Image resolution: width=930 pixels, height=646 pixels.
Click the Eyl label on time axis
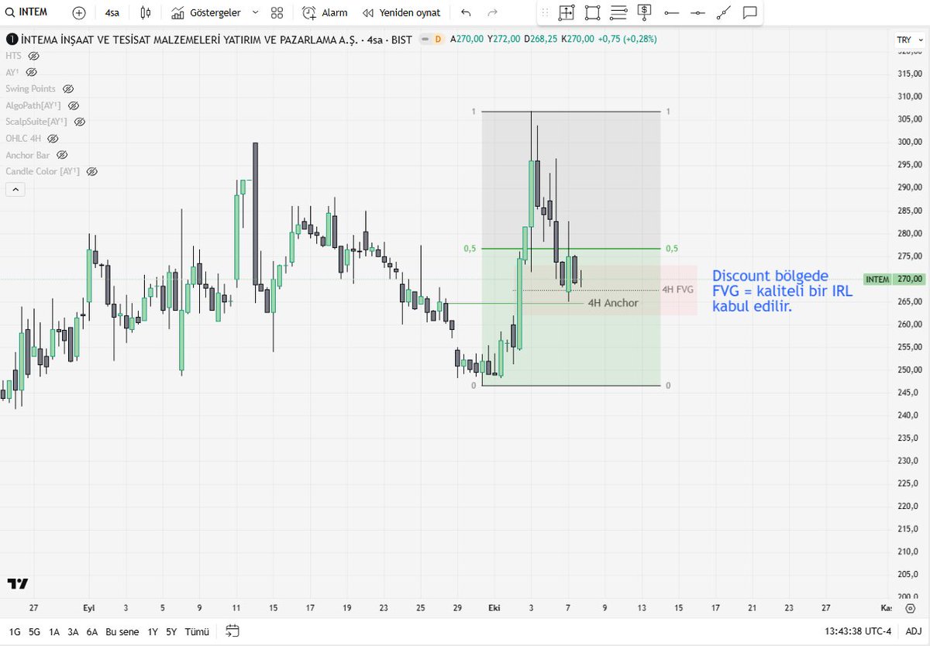click(x=88, y=609)
